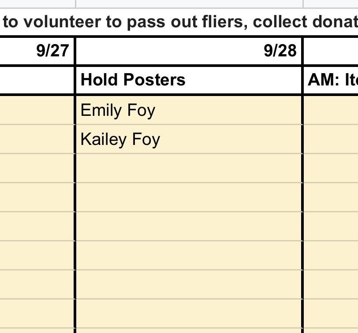Image resolution: width=358 pixels, height=333 pixels.
Task: Click the "Emily Foy" cell
Action: point(189,110)
